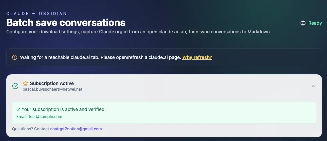Click the orange warning circle icon
The height and width of the screenshot is (141, 327).
point(15,57)
